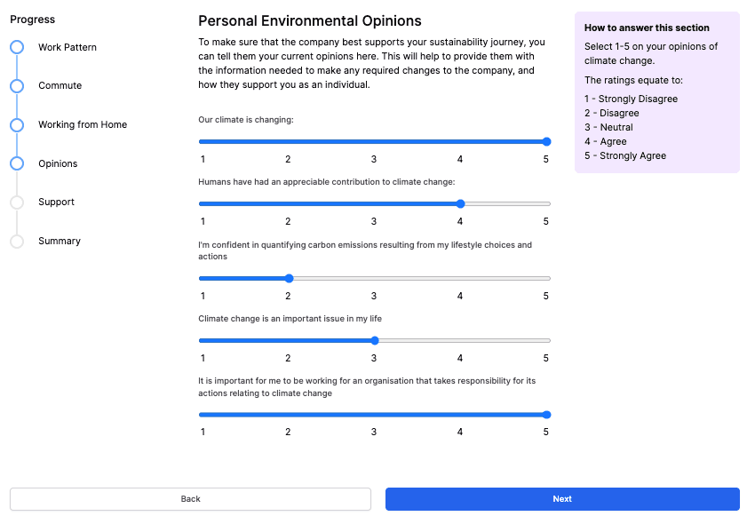
Task: Set 'important issue in my life' slider to 5
Action: [546, 340]
